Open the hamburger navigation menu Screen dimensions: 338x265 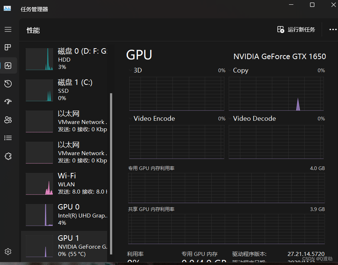tap(8, 29)
